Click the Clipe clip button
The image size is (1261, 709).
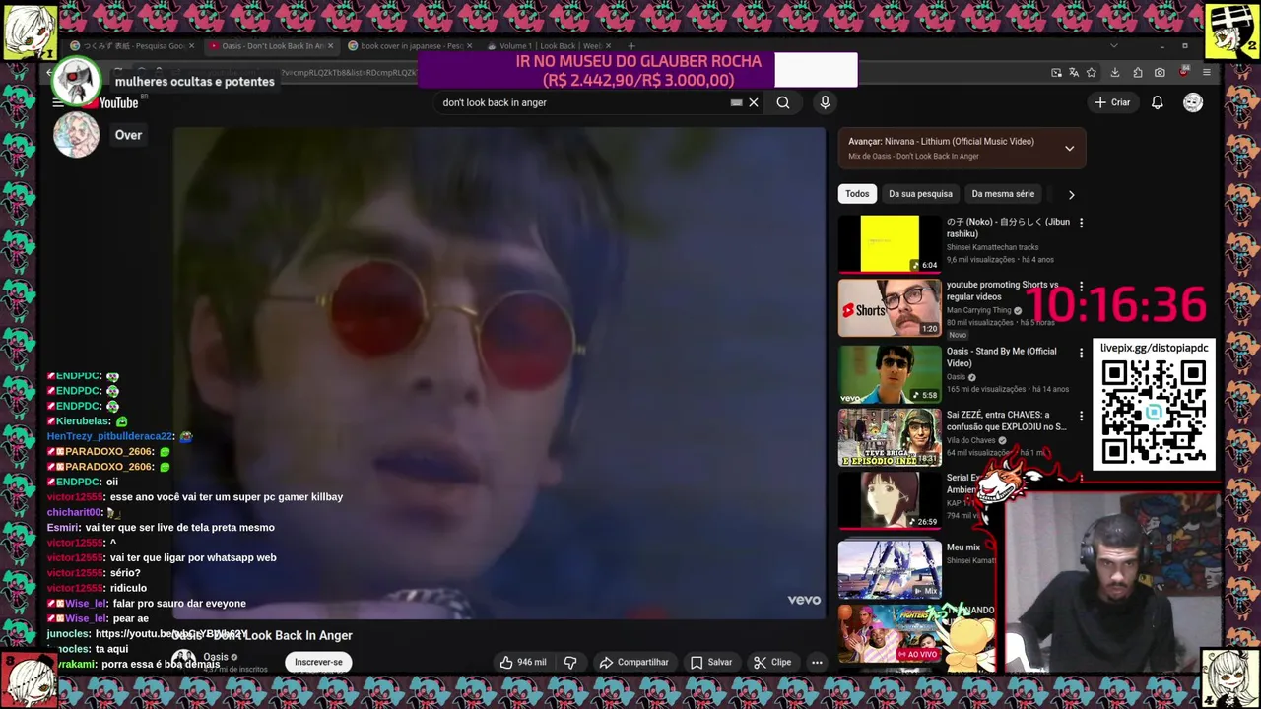click(772, 662)
